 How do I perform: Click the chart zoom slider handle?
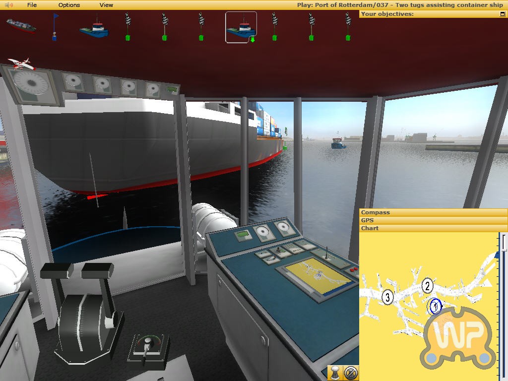[504, 243]
